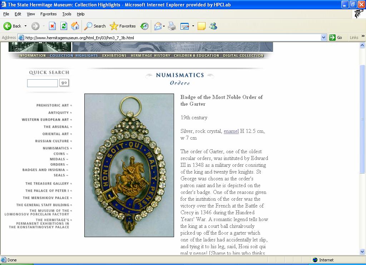The image size is (366, 265).
Task: Open the INFORMATION site tab
Action: 32,55
